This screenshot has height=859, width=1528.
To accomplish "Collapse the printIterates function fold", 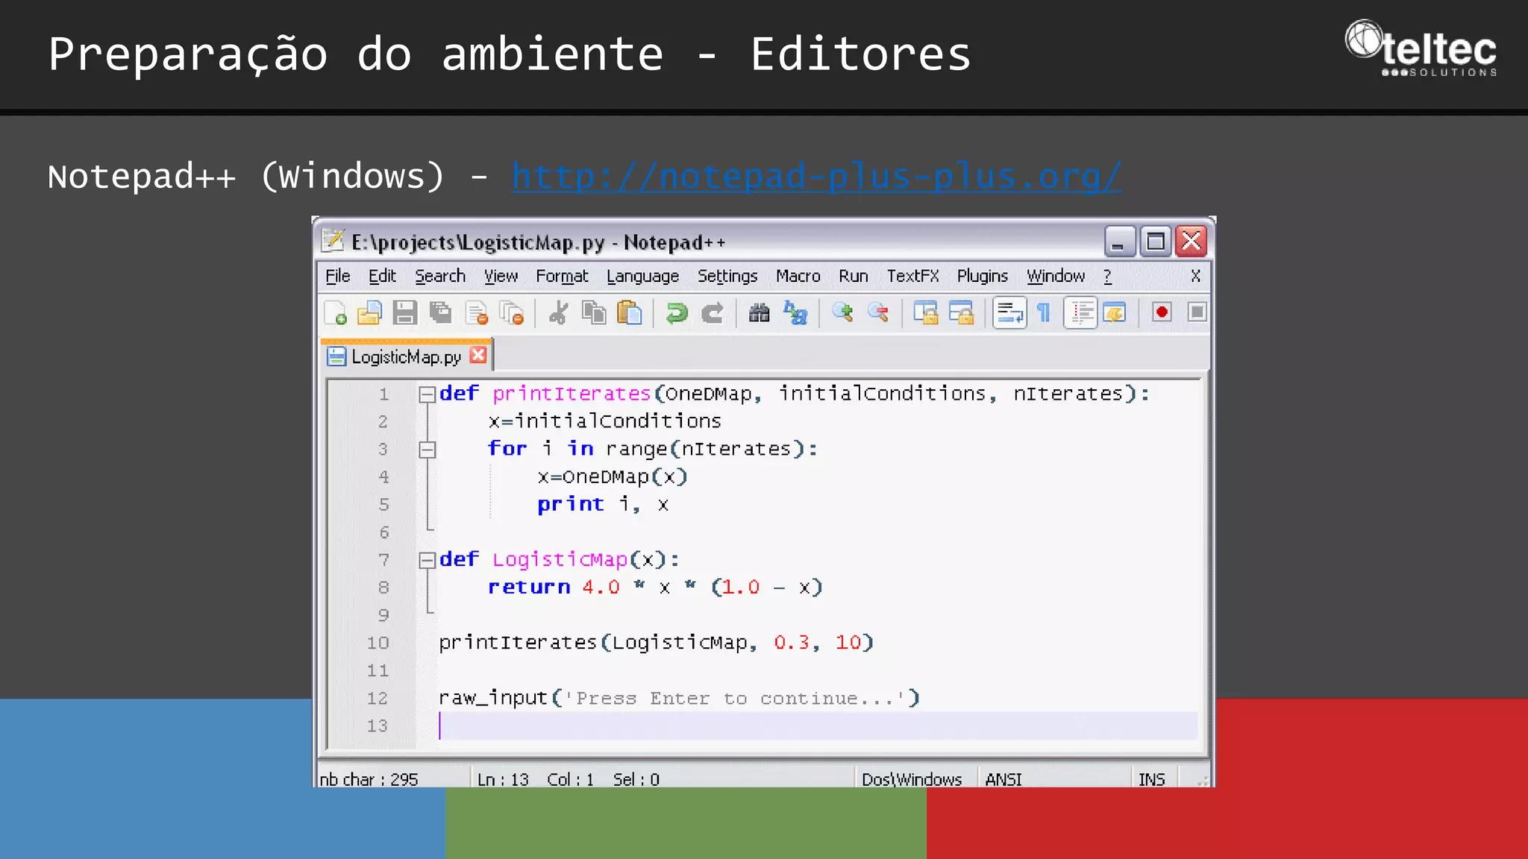I will (427, 394).
